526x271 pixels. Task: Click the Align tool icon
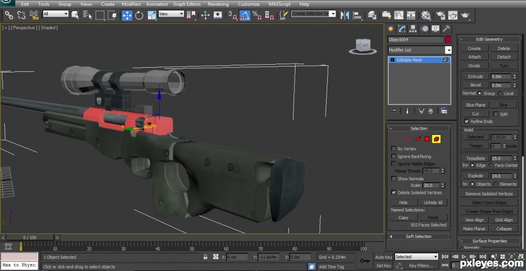(358, 15)
